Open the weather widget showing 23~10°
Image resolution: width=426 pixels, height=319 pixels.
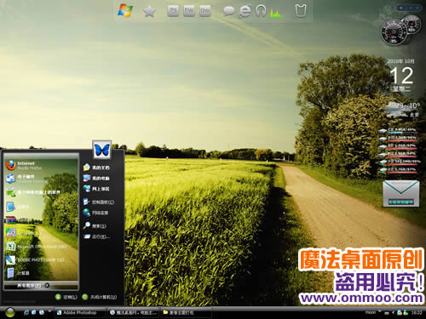(x=402, y=110)
